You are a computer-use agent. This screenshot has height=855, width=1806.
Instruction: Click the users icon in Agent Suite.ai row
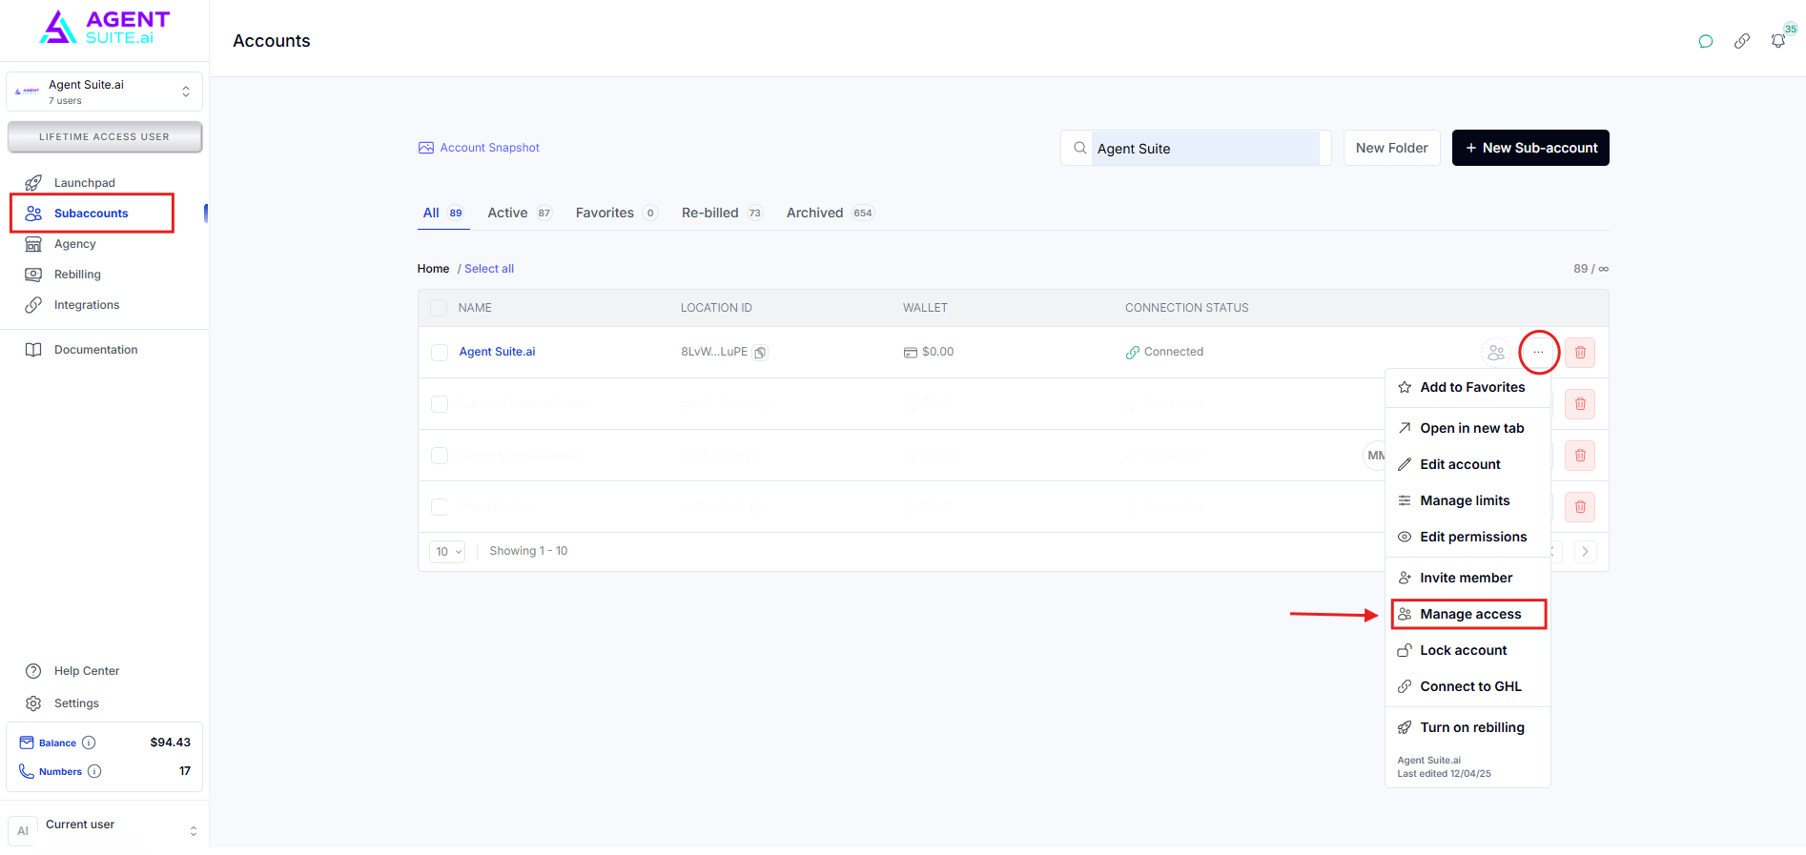coord(1496,353)
